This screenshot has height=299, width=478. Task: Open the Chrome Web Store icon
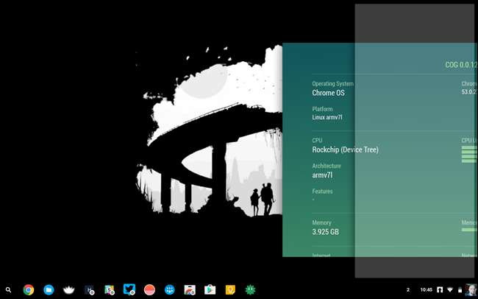190,289
